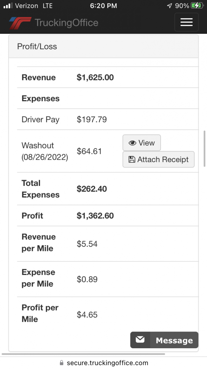207x369 pixels.
Task: Tap the TruckingOffice brand name link
Action: [x=67, y=23]
